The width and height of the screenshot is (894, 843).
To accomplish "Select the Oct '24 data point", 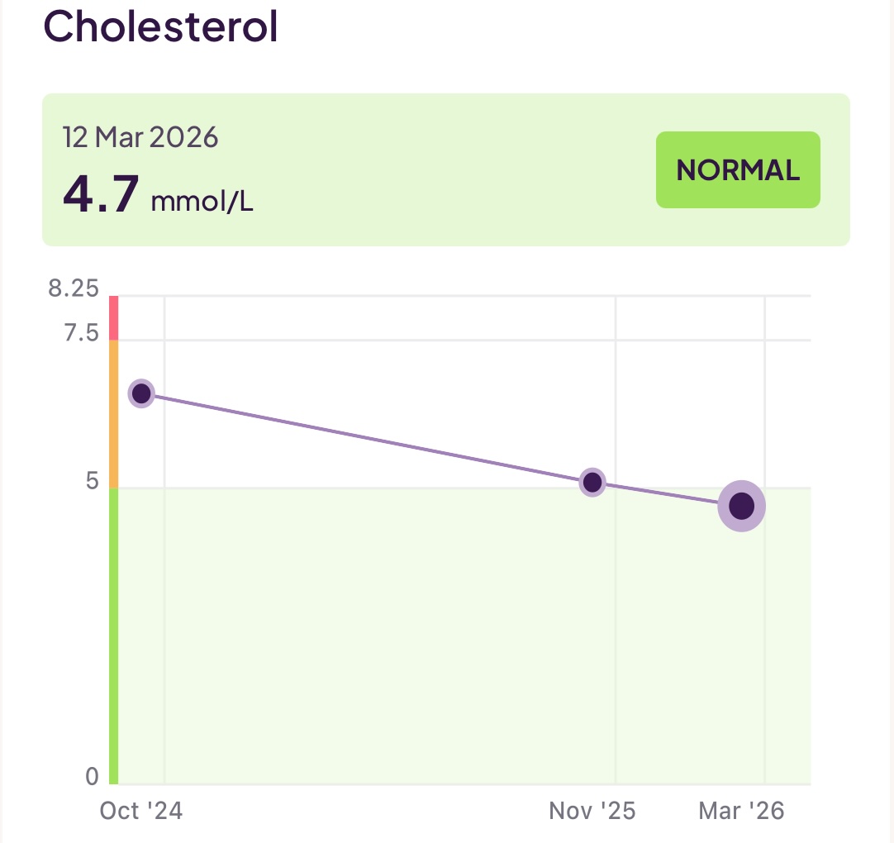I will [142, 394].
